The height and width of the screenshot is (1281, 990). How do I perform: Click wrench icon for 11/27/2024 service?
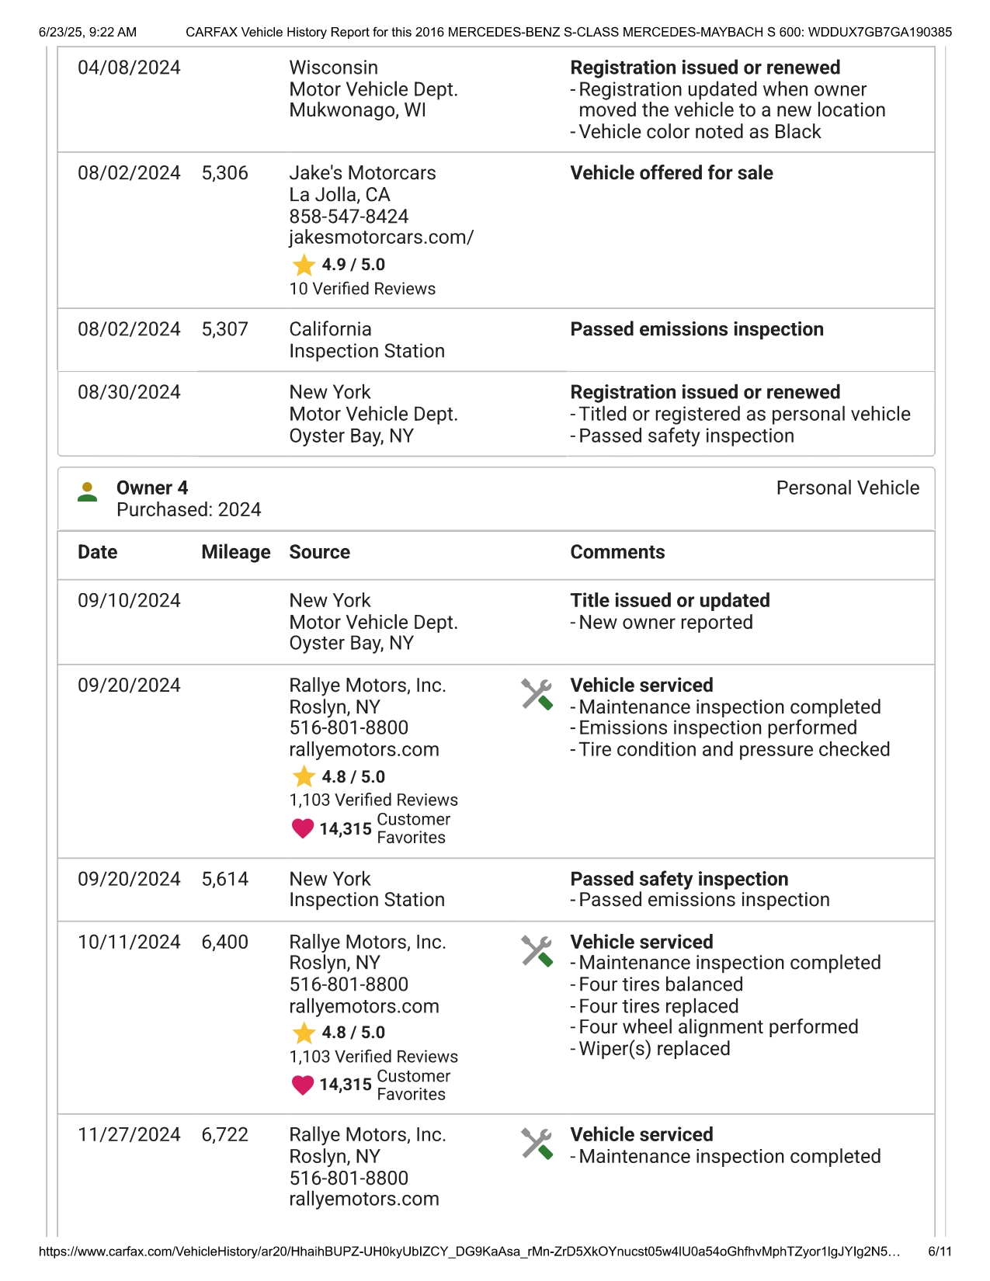point(537,1144)
